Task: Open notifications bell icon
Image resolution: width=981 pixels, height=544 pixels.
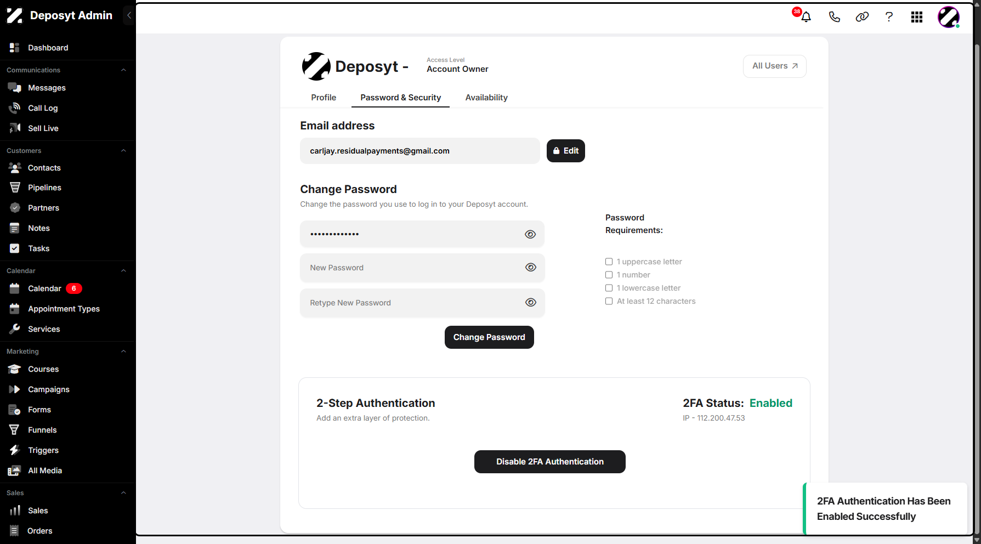Action: [x=806, y=17]
